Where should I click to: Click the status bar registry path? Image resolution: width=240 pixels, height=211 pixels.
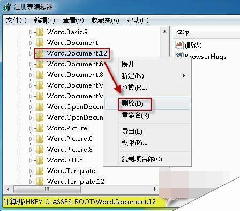coord(80,202)
